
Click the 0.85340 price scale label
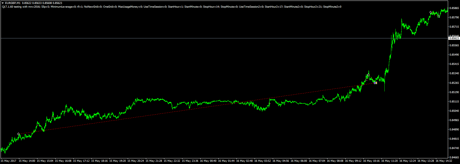(454, 73)
